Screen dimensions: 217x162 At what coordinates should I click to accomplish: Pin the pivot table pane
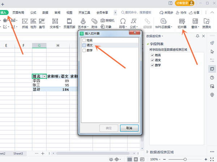pyautogui.click(x=197, y=36)
